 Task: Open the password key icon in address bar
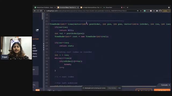138,11
